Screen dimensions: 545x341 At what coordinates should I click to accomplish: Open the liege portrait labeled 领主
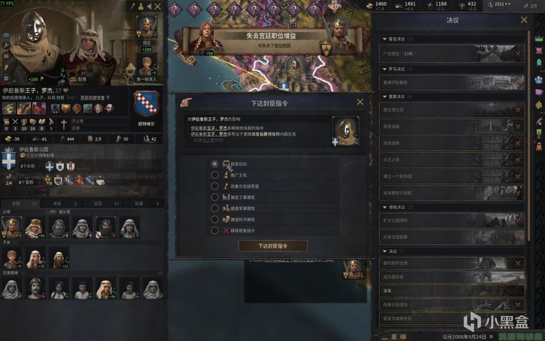coord(146,26)
